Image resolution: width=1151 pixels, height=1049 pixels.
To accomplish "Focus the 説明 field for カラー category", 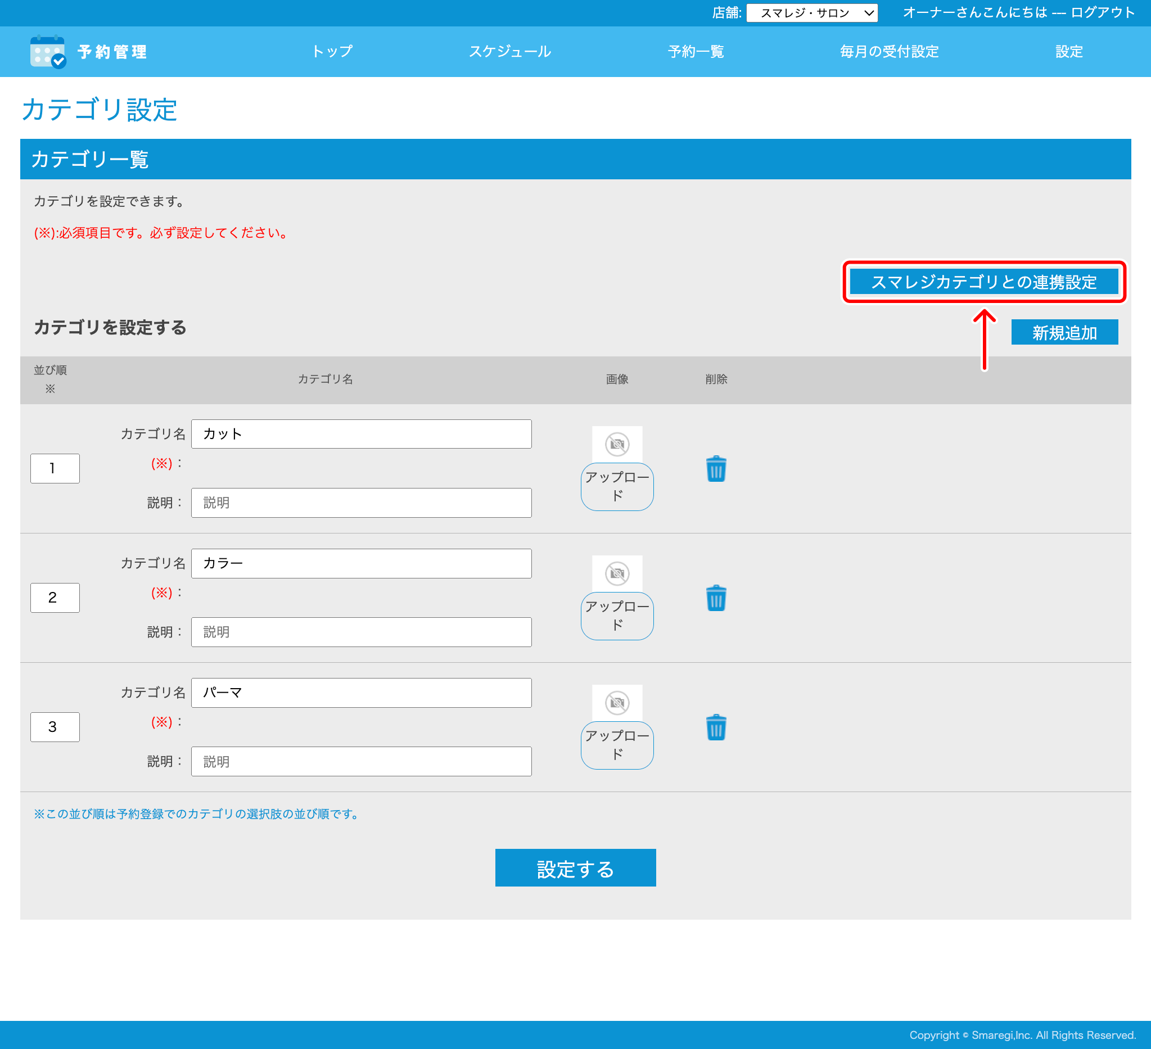I will point(361,632).
